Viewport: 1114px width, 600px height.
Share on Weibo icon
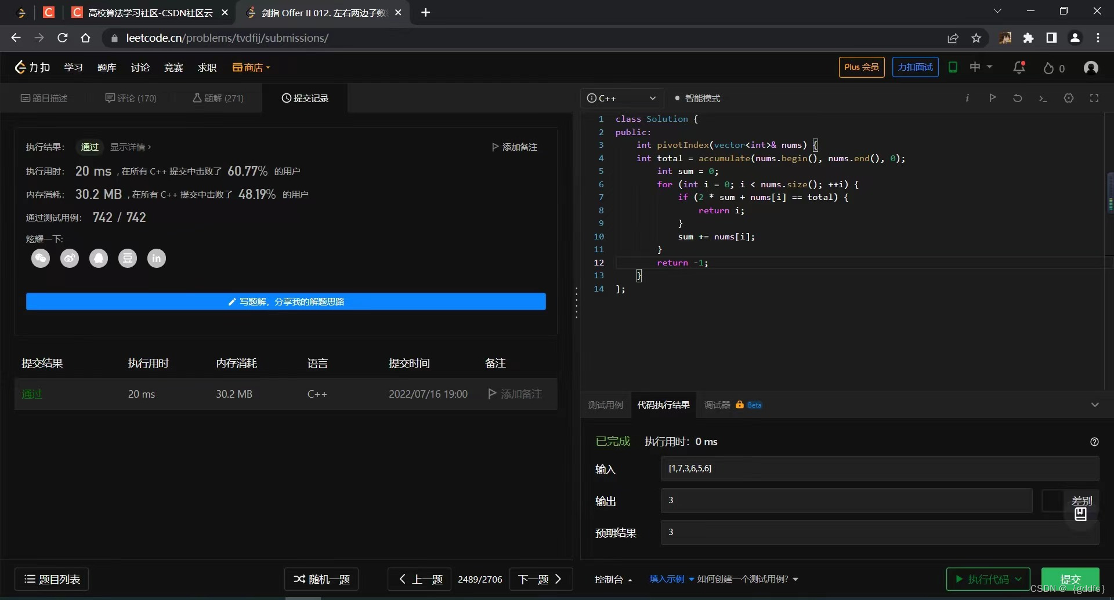tap(70, 258)
